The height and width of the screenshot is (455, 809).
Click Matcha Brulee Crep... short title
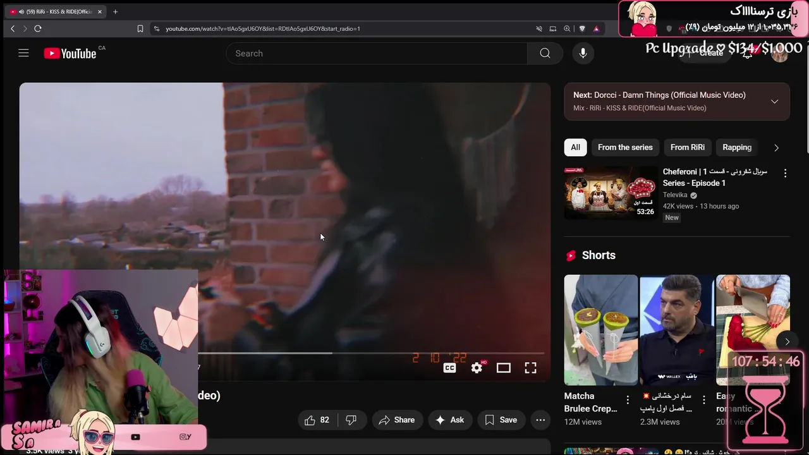tap(590, 402)
